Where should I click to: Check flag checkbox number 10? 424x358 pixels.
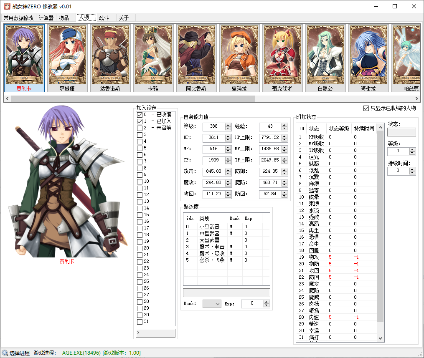(140, 182)
